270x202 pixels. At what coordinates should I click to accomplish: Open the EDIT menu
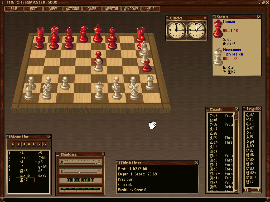point(33,9)
